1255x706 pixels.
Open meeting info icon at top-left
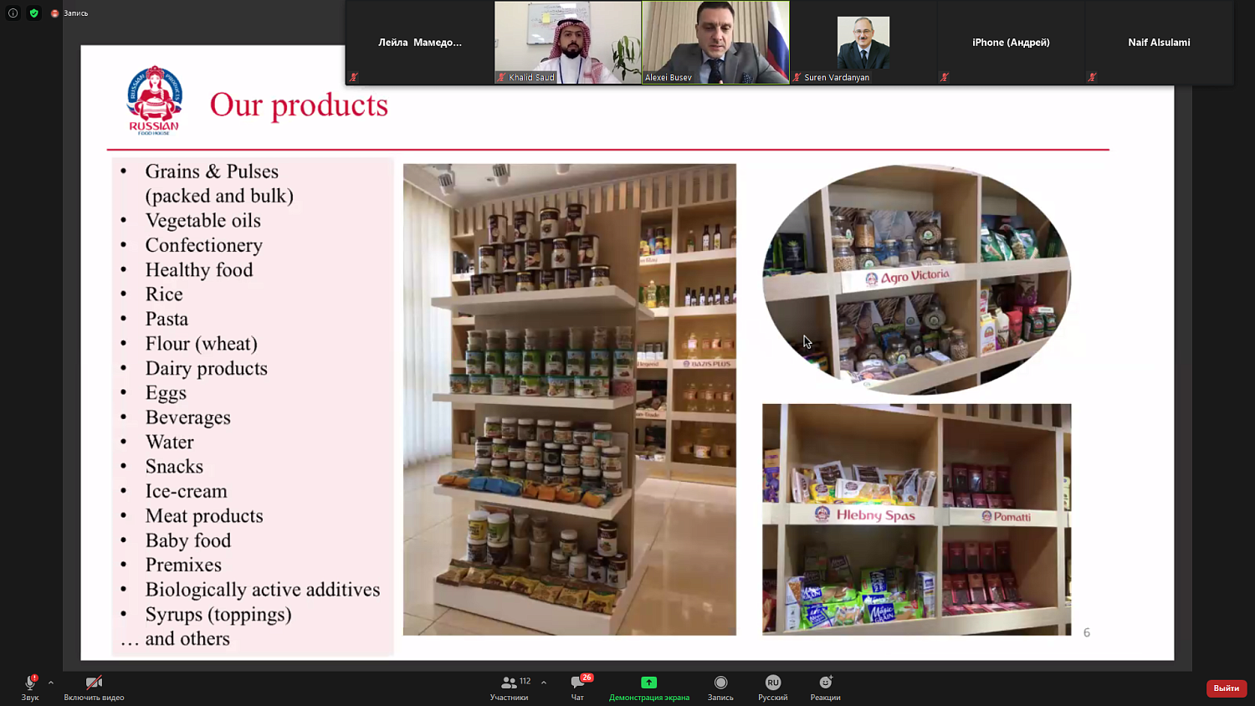click(13, 13)
